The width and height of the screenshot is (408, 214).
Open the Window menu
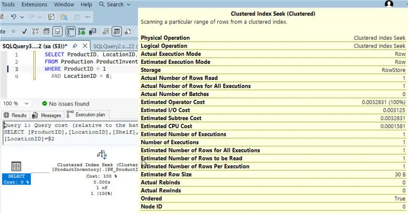pyautogui.click(x=64, y=5)
